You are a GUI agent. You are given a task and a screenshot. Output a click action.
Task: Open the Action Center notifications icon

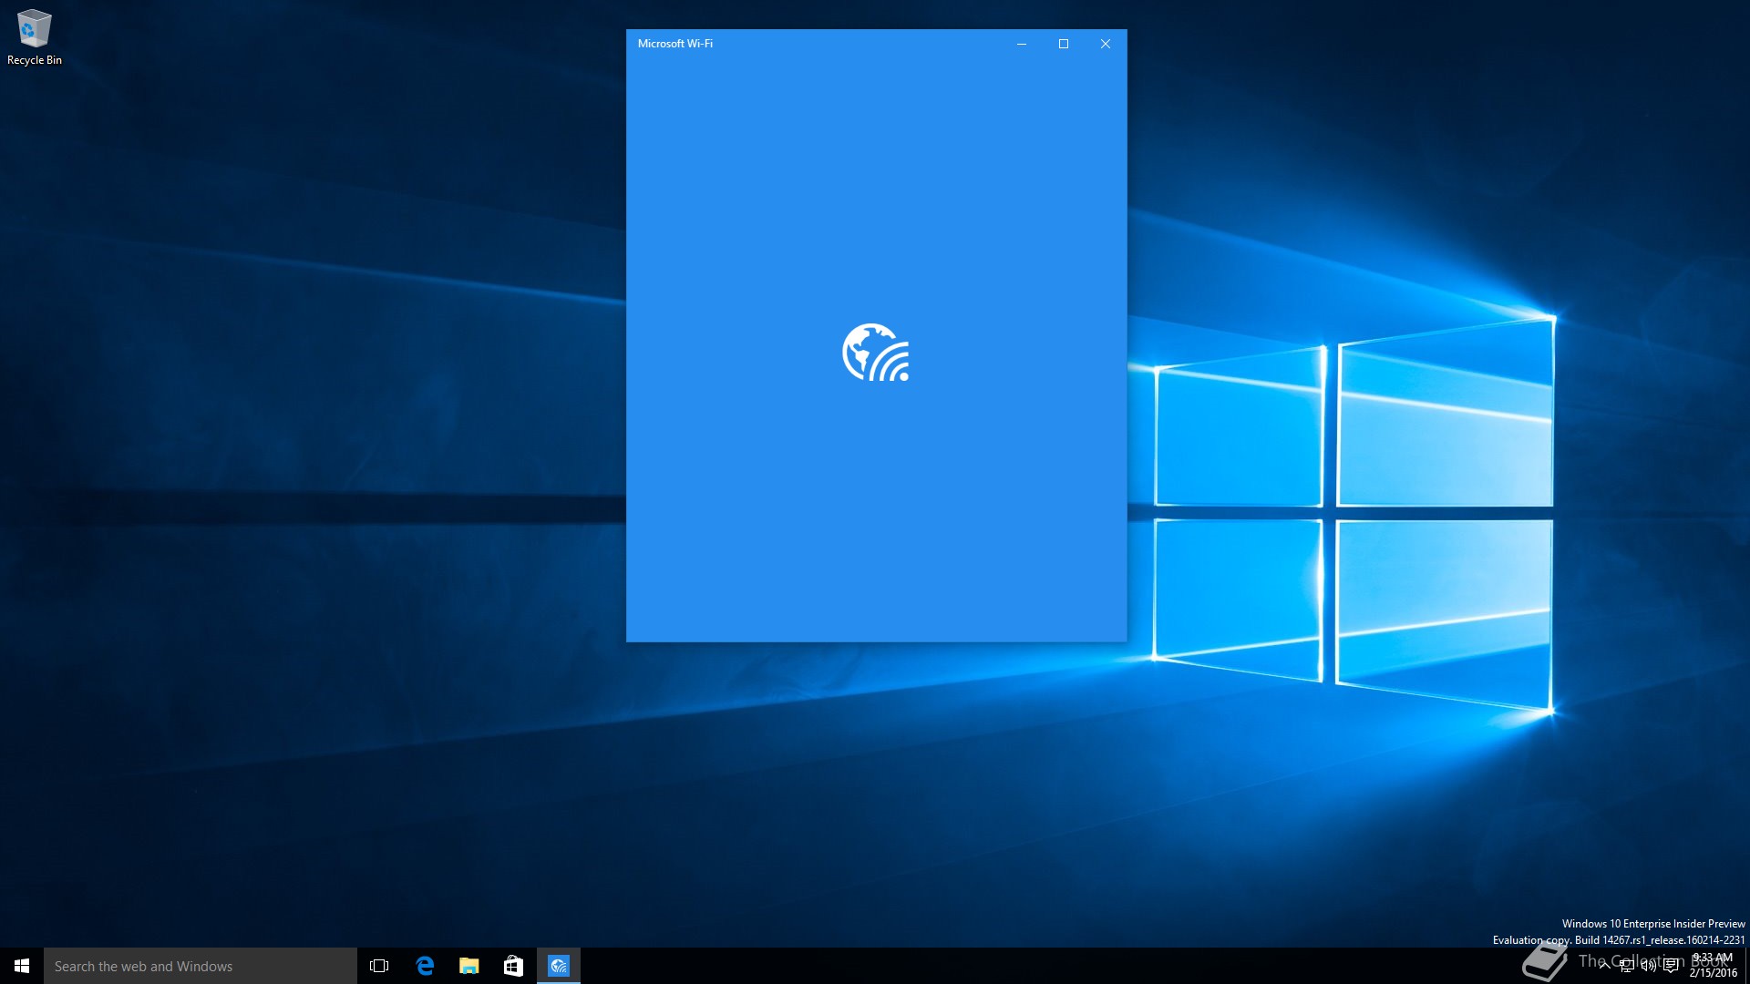1671,966
